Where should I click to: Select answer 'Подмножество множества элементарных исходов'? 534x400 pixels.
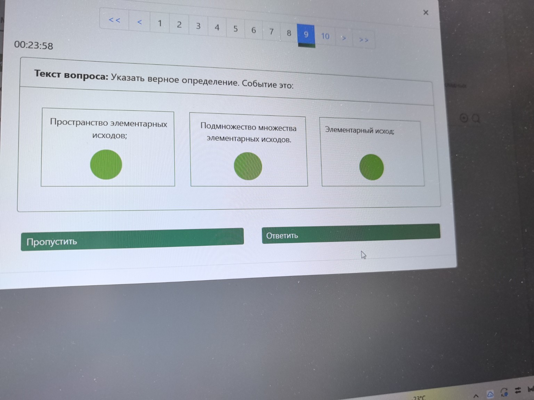coord(248,166)
